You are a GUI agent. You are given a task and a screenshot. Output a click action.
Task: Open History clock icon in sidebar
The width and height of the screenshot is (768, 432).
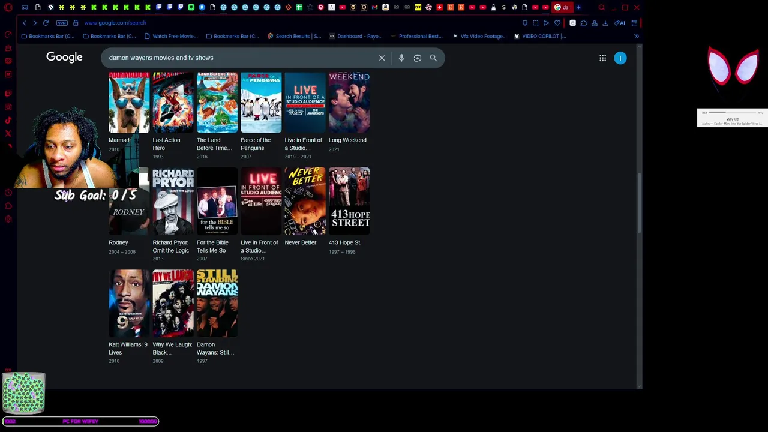point(8,193)
